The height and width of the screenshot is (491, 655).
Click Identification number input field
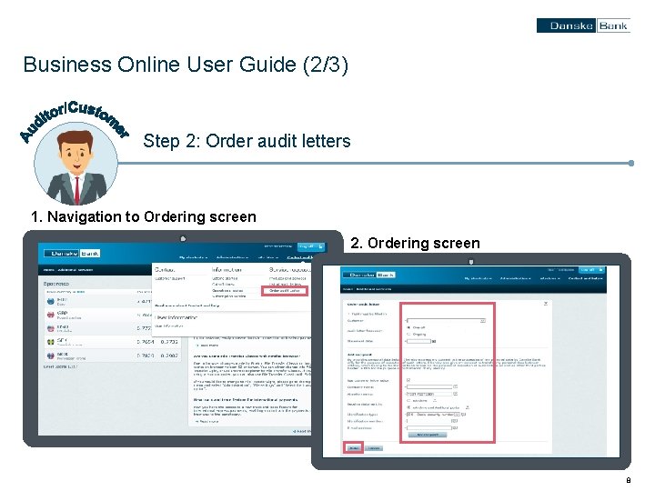[429, 421]
